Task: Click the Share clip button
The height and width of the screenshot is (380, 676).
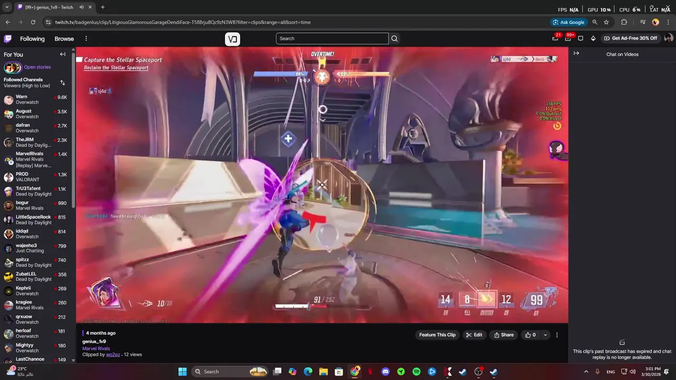Action: click(x=503, y=335)
